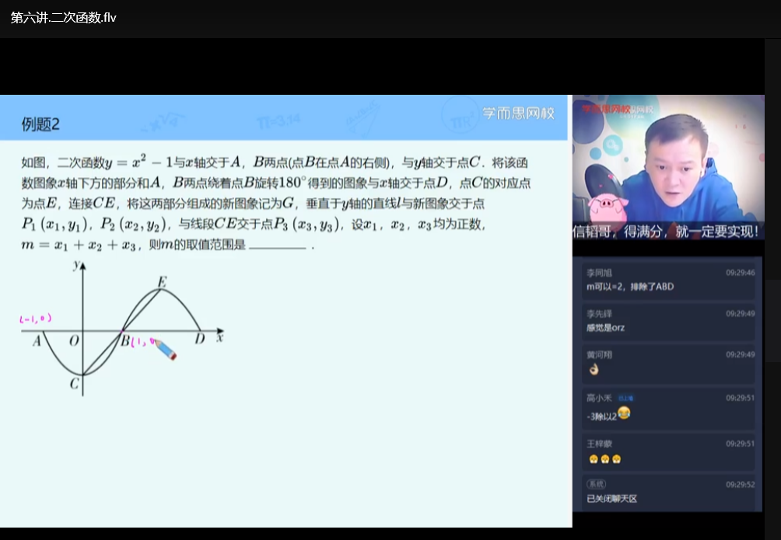
Task: Click timestamp 09:29:46 in the chat
Action: pos(740,273)
